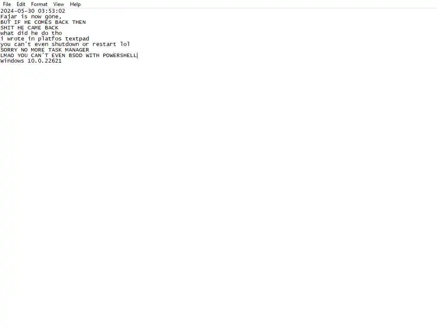Screen dimensions: 437x327
Task: Click the line 'SHIT HE CAME BACK'
Action: pos(29,28)
